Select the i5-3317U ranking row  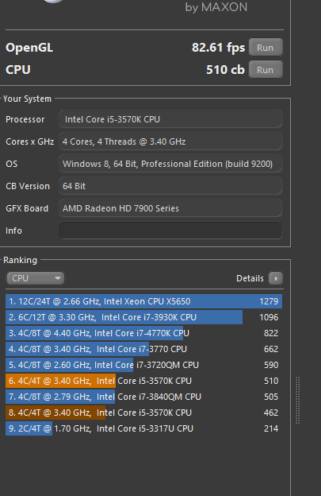click(x=143, y=428)
